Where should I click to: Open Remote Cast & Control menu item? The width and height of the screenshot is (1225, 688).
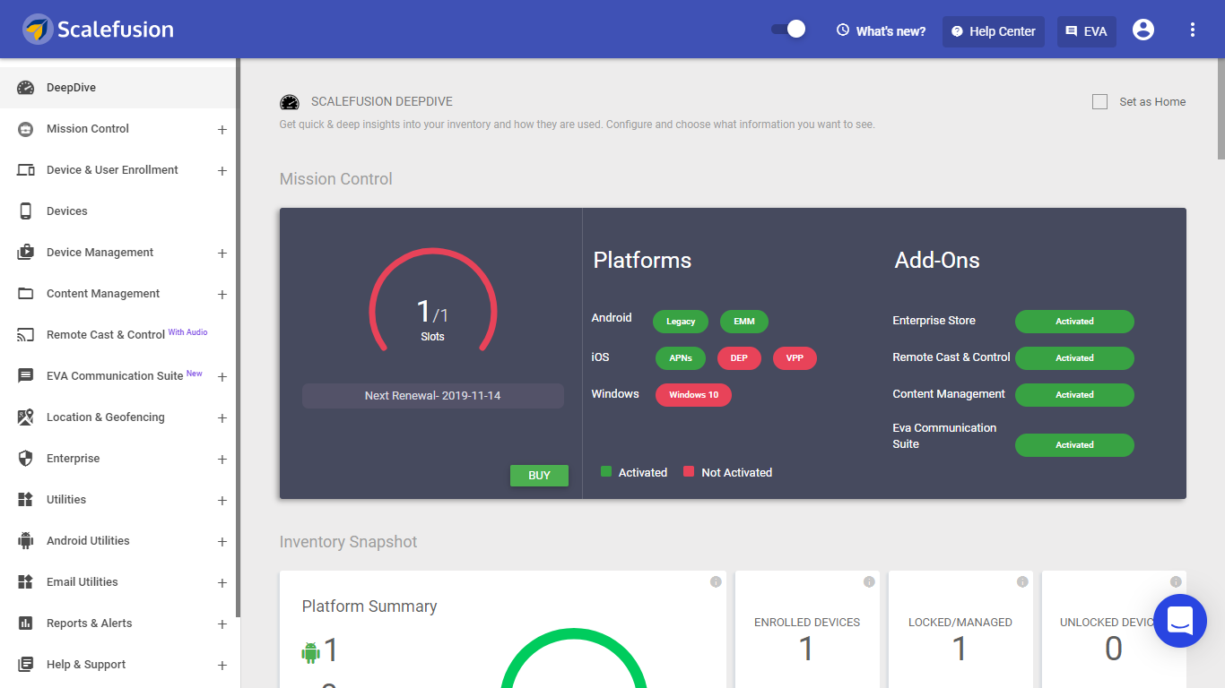pos(106,335)
